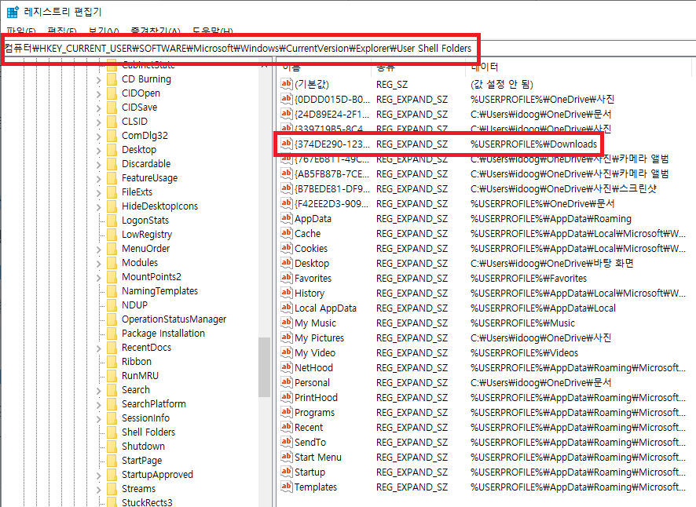Click the ab icon of the {AB5FB87B-7CE... value
This screenshot has width=696, height=507.
(x=286, y=173)
